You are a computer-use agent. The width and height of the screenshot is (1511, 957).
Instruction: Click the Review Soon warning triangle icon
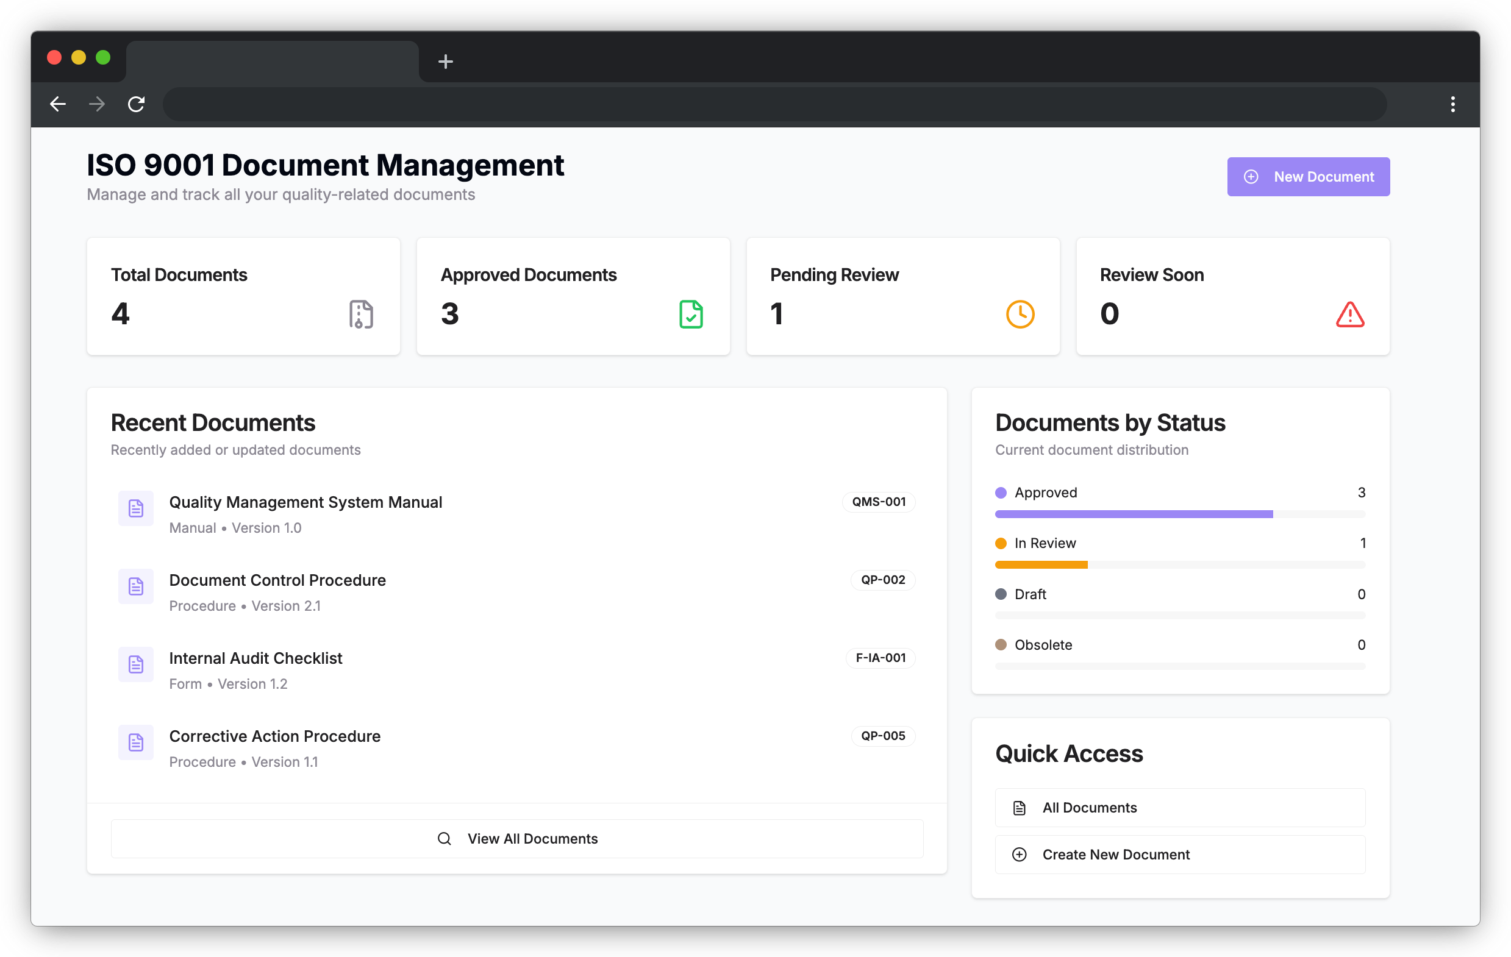point(1350,315)
